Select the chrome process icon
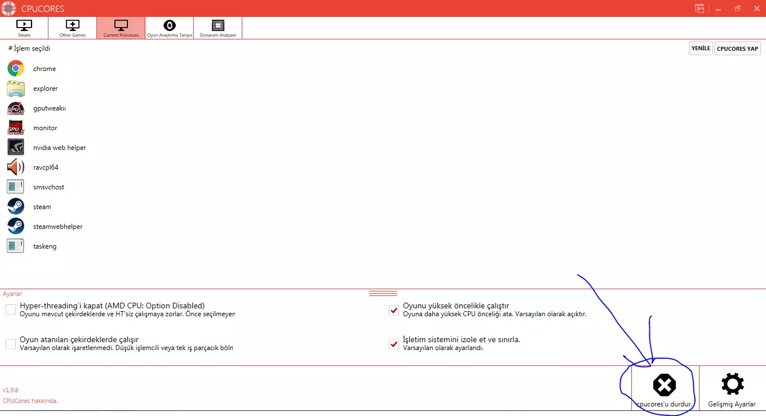 (x=16, y=69)
